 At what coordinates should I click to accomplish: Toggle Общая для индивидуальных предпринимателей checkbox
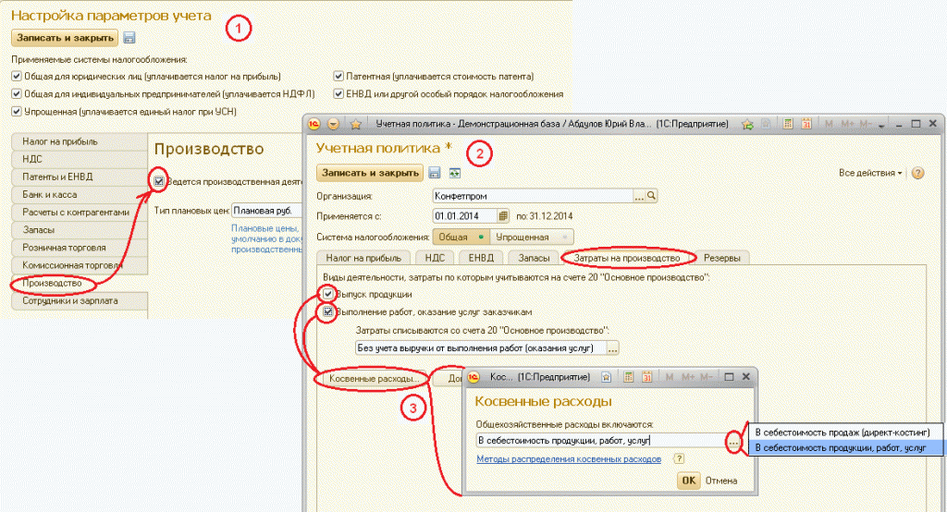pyautogui.click(x=17, y=94)
